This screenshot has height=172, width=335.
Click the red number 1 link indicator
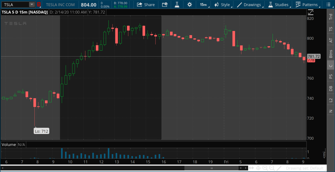click(x=39, y=4)
